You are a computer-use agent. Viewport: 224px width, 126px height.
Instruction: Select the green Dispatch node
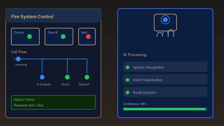[x=87, y=77]
